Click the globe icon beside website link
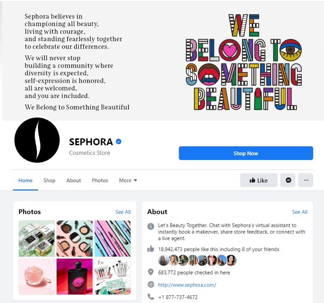 [151, 285]
